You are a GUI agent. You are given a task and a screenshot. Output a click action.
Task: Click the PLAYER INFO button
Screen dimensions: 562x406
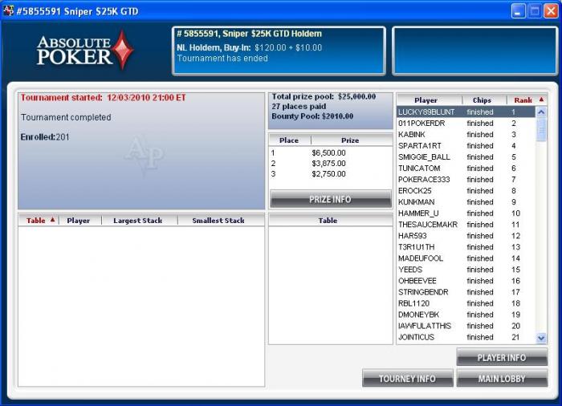[502, 357]
